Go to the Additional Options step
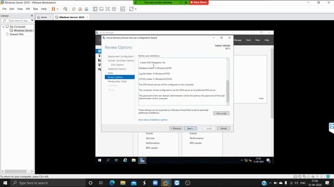The width and height of the screenshot is (334, 187). tap(117, 69)
